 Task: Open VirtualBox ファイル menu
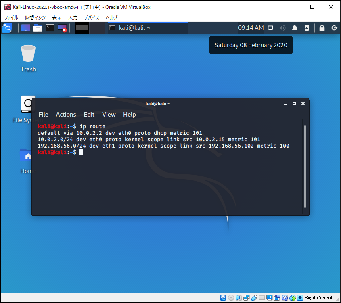(11, 17)
